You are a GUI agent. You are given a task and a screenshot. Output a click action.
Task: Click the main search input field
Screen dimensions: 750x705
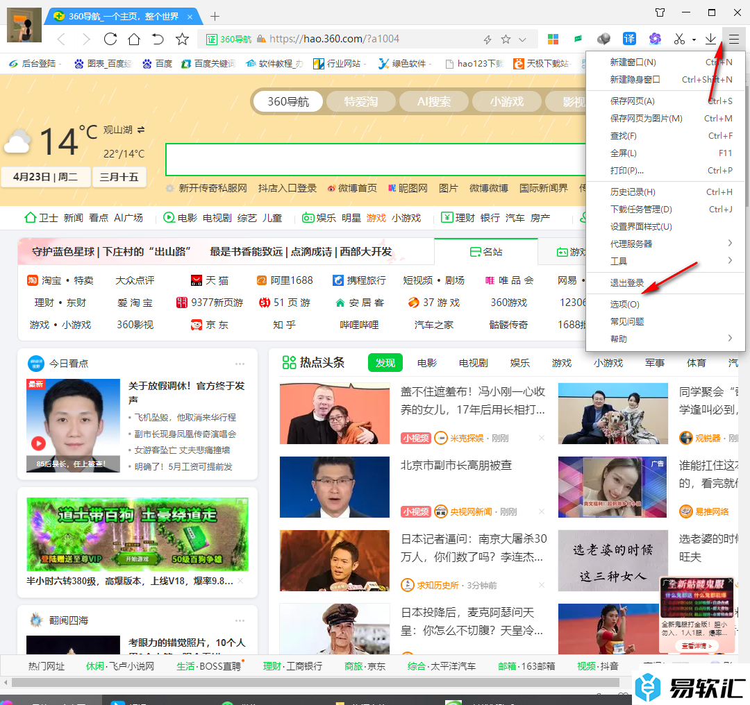tap(376, 160)
